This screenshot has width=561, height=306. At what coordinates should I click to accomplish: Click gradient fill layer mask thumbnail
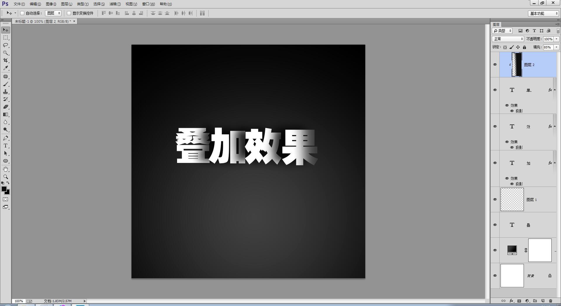[540, 250]
